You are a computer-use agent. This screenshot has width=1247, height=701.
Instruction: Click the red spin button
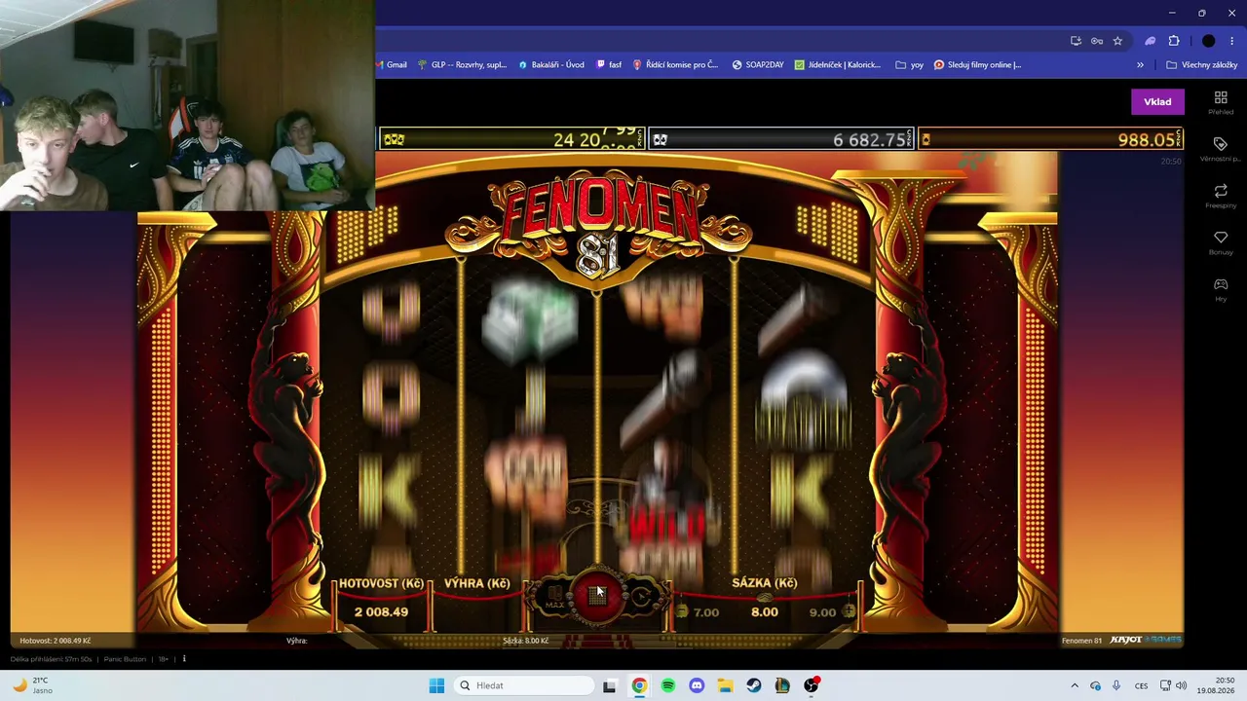pyautogui.click(x=597, y=595)
